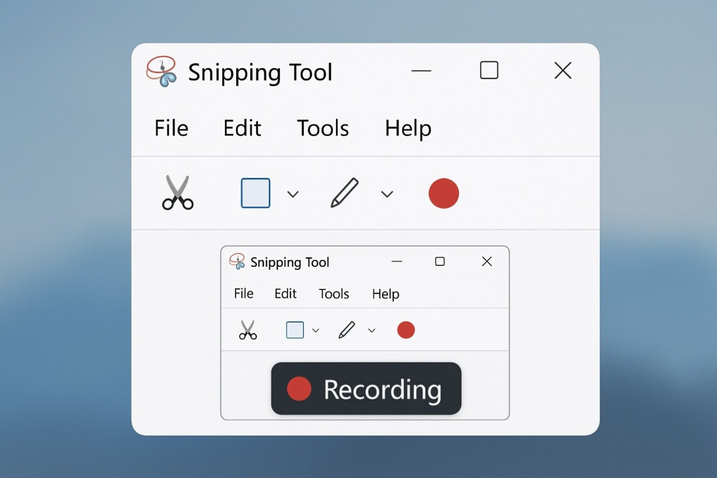Click the dark Recording indicator button

[x=366, y=388]
